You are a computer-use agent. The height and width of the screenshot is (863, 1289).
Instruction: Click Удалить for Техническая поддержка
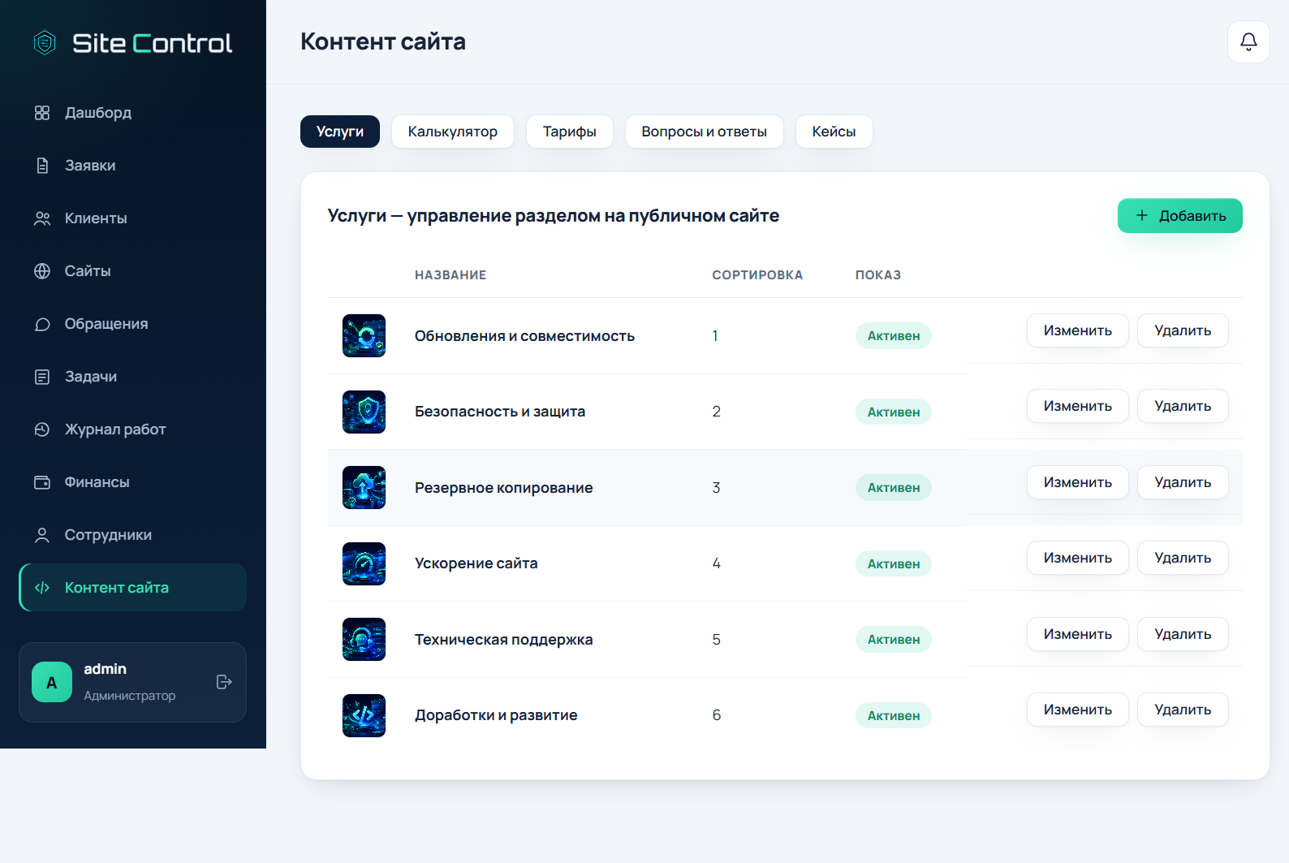1183,634
